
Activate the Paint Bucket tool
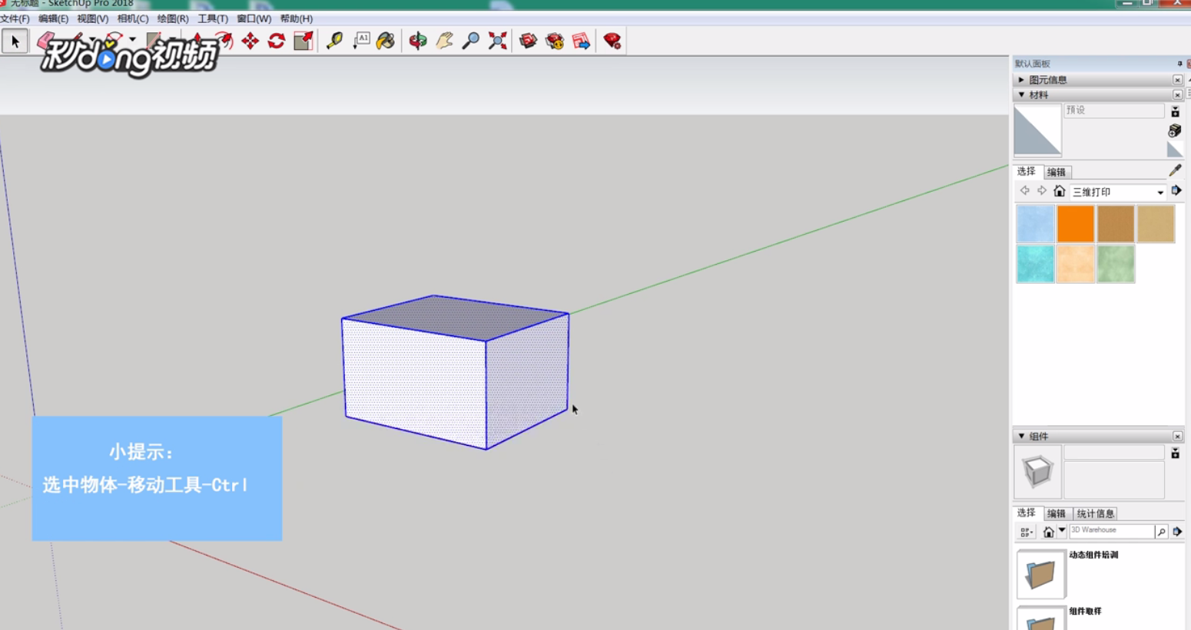(384, 41)
